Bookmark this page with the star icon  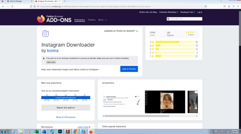point(205,6)
